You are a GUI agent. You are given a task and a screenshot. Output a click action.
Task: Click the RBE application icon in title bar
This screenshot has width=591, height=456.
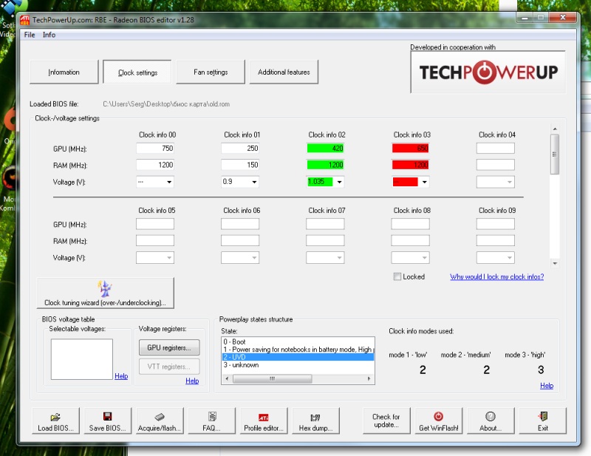point(24,20)
